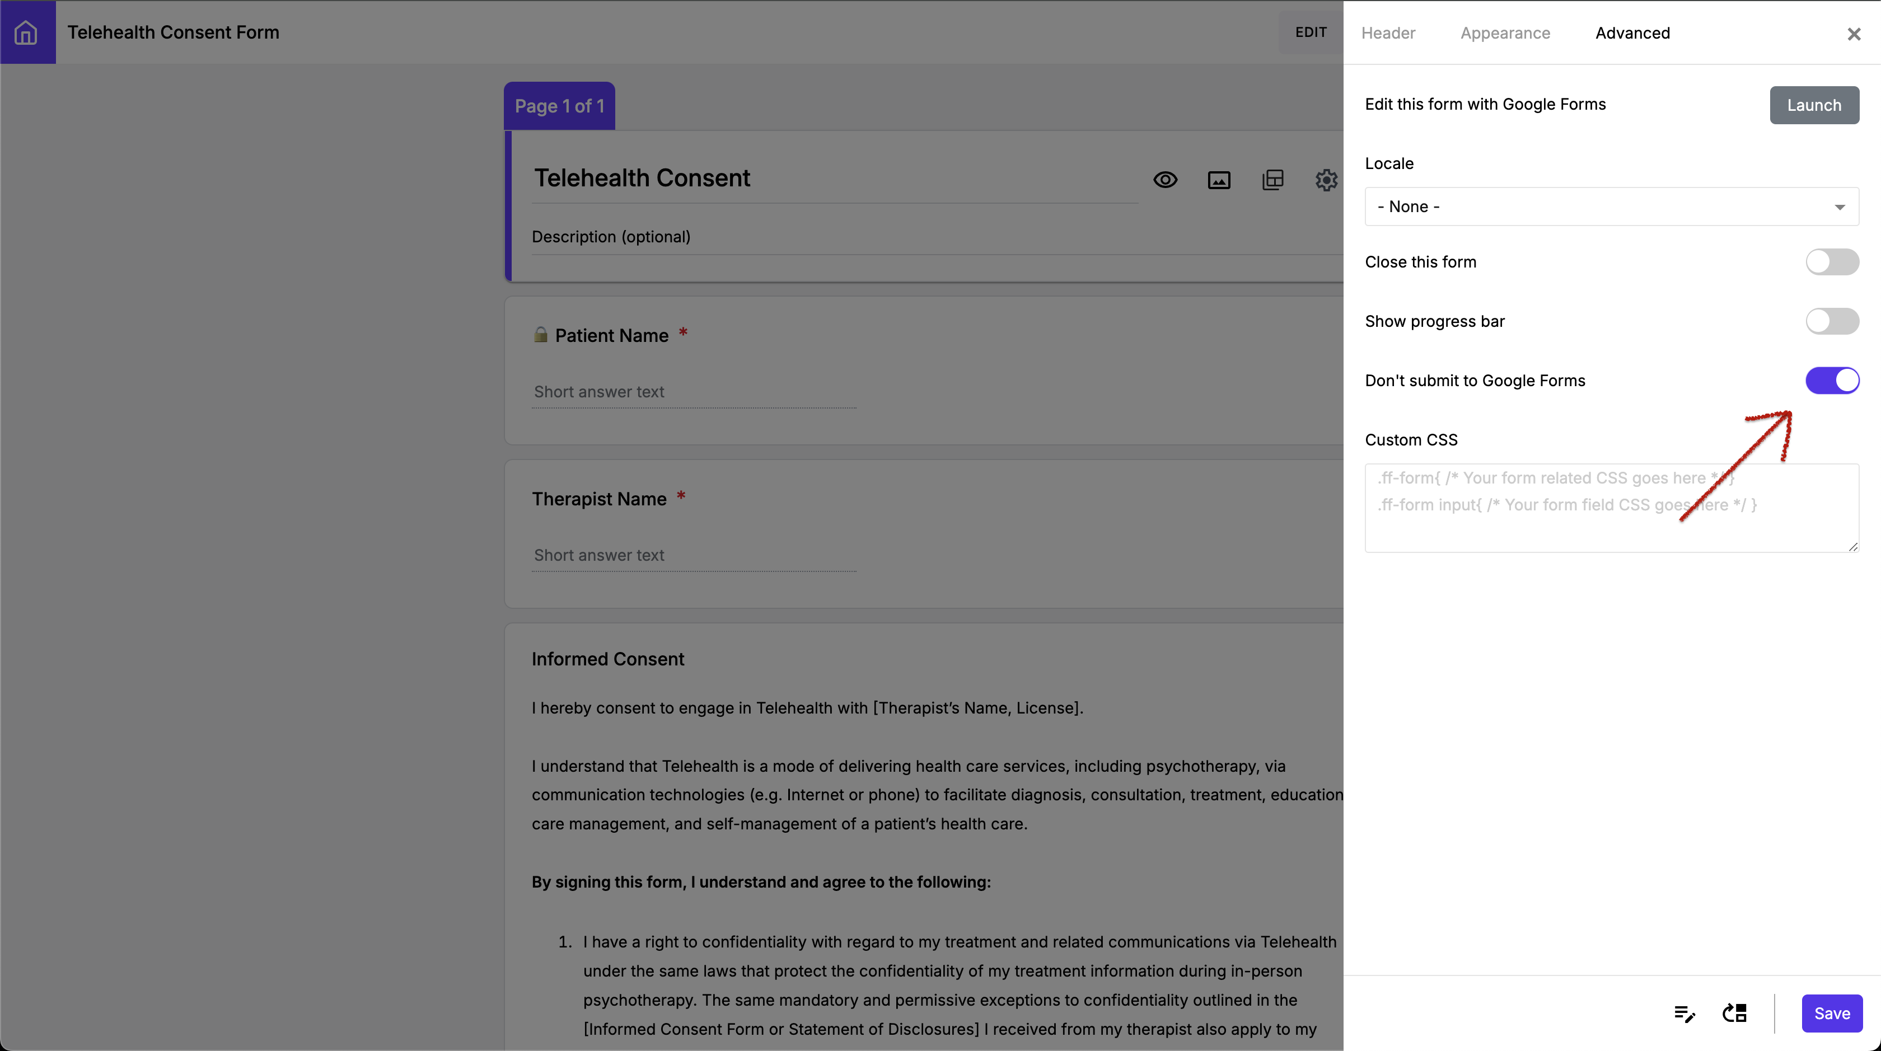Viewport: 1881px width, 1051px height.
Task: Click the 'I hereby consent to engage' sentence
Action: coord(807,708)
